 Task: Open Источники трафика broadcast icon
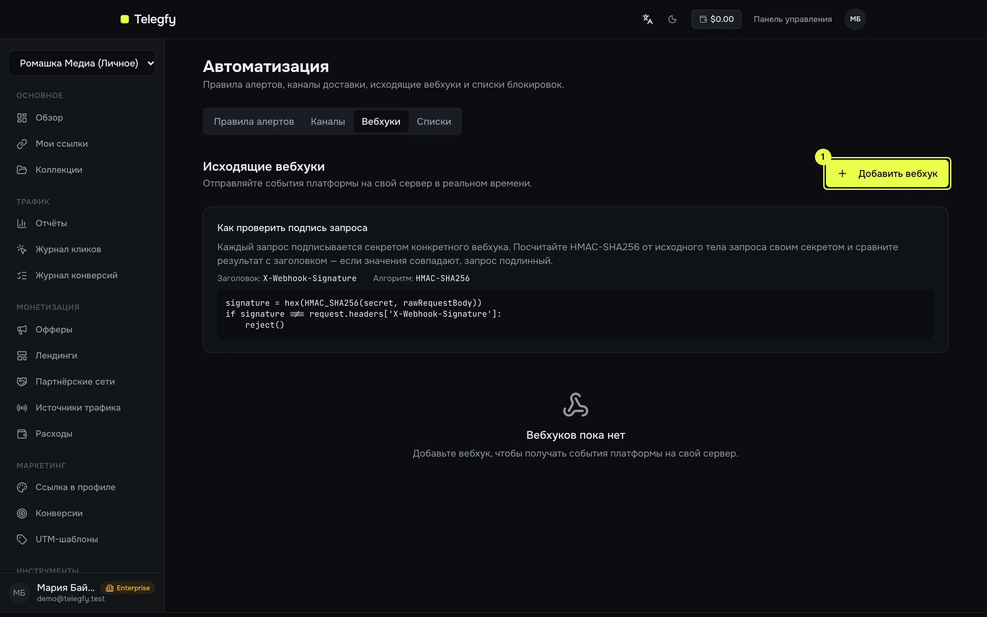[22, 408]
